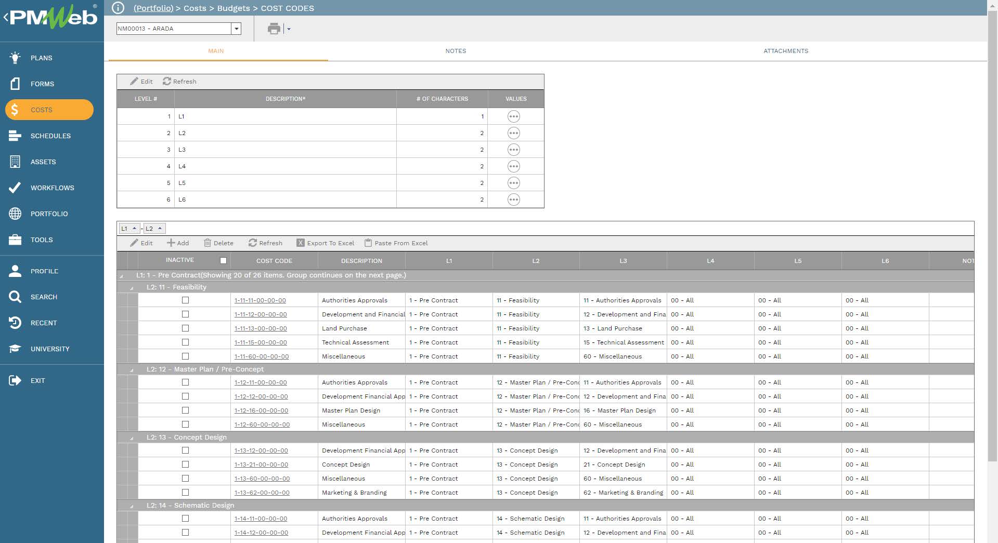Click Paste From Excel clipboard icon
998x543 pixels.
368,243
